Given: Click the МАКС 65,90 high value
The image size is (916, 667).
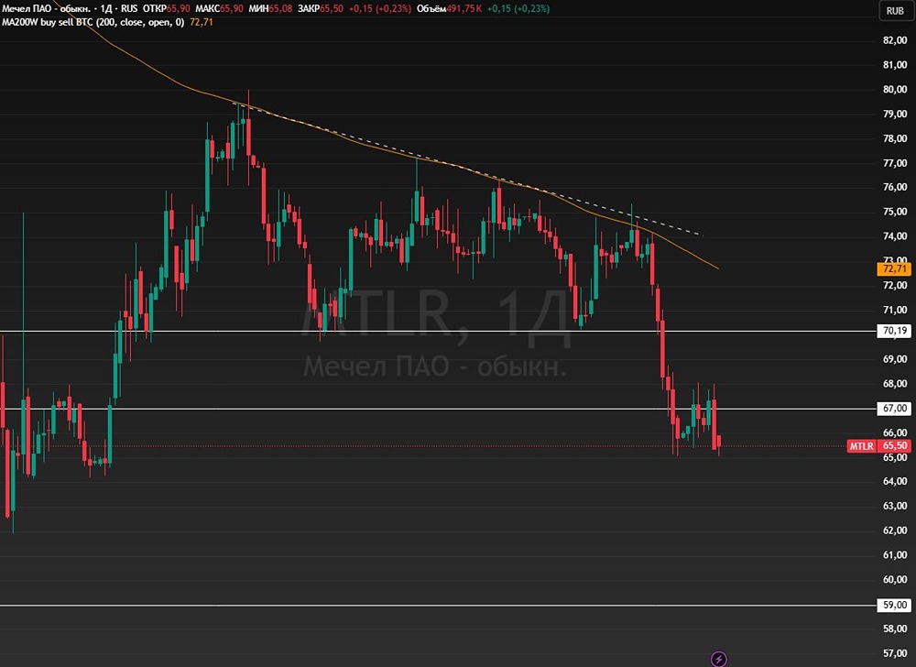Looking at the screenshot, I should [219, 9].
